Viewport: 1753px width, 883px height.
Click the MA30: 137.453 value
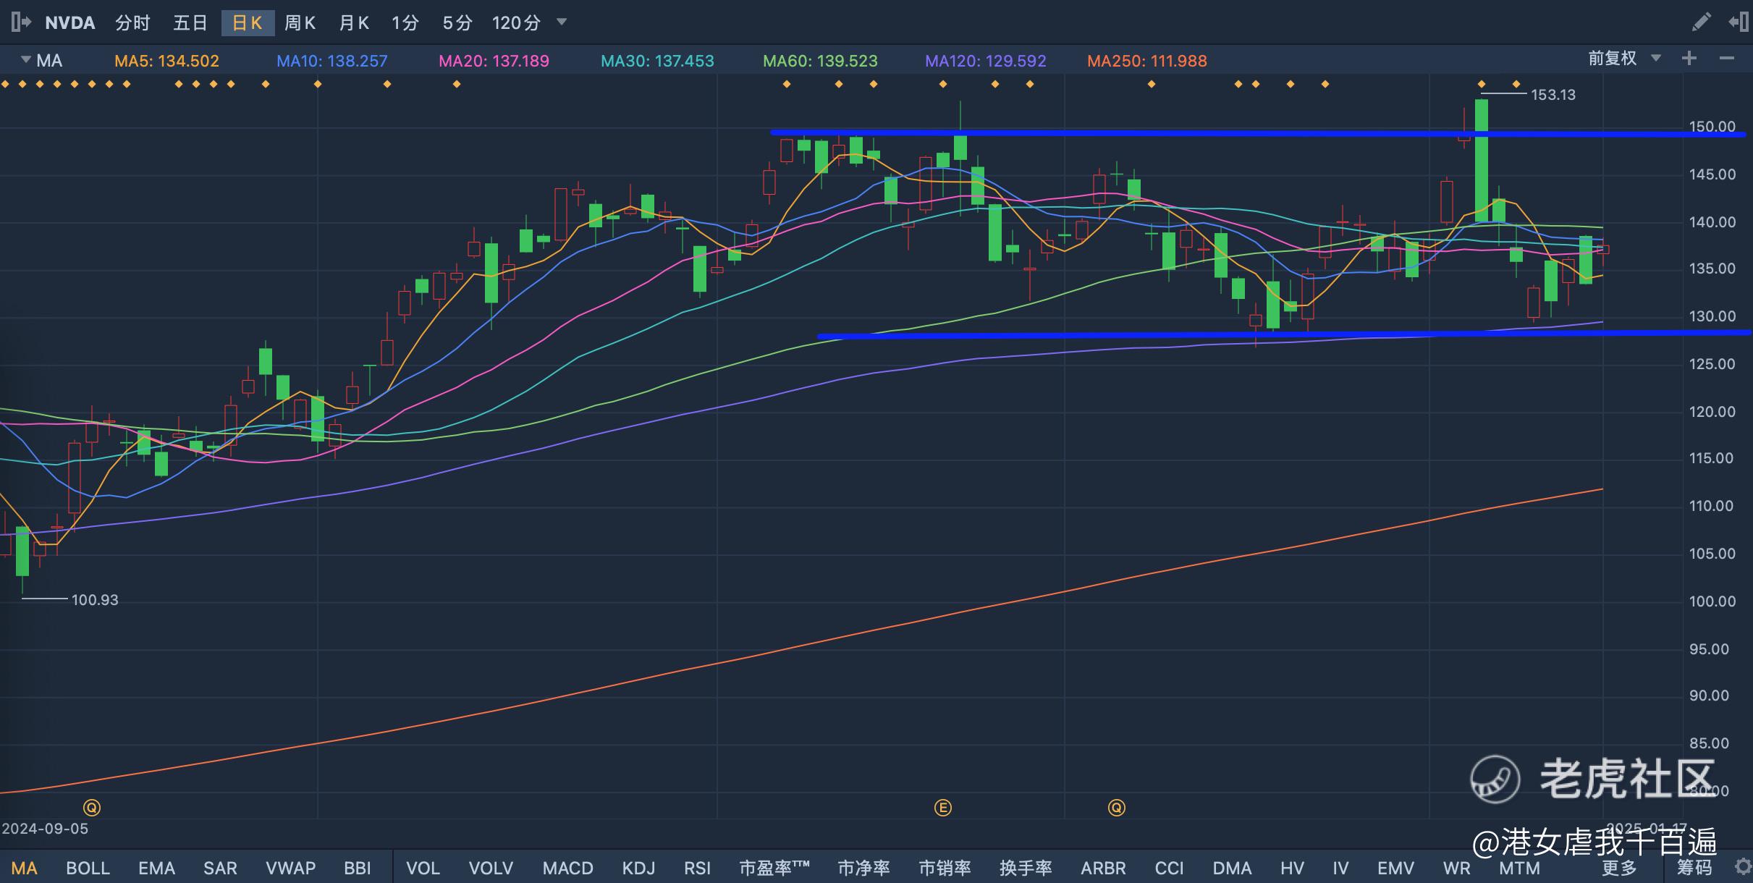[657, 61]
